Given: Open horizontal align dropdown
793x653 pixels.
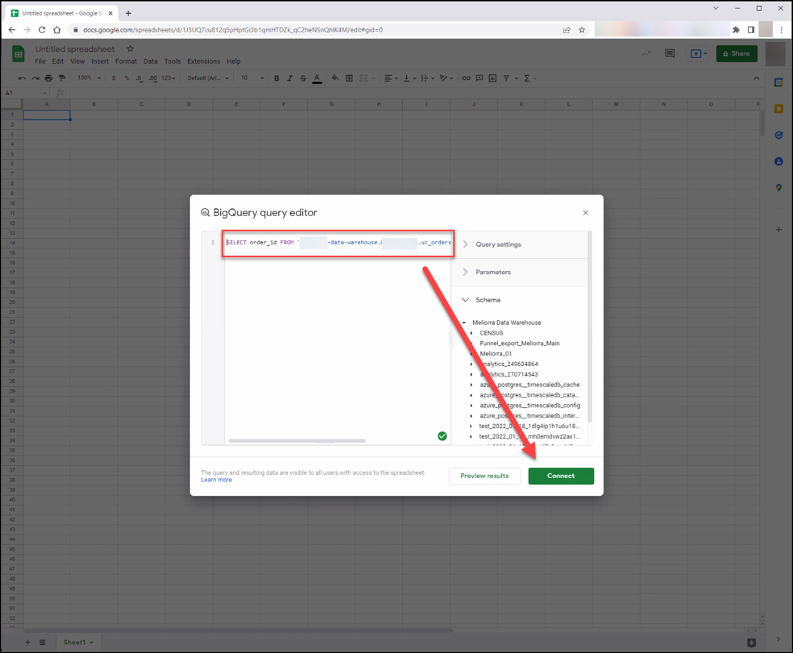Looking at the screenshot, I should (391, 78).
